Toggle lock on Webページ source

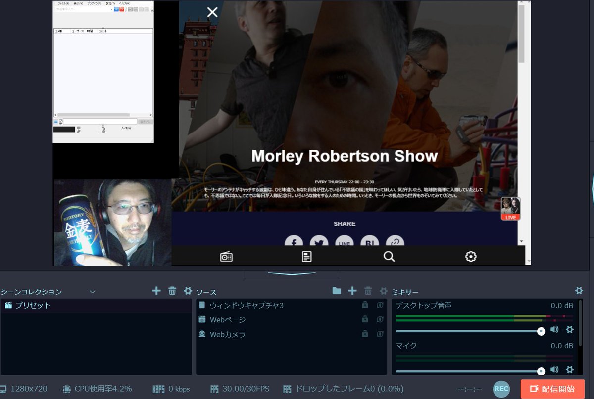365,319
